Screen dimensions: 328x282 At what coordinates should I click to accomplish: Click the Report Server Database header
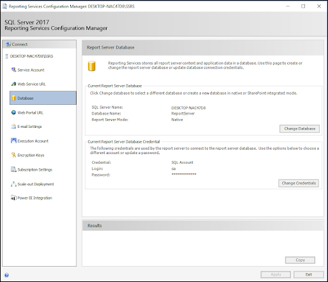tap(203, 47)
